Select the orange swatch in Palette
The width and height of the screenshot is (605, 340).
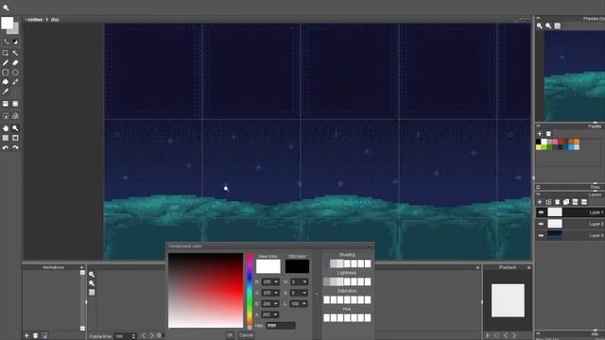click(577, 142)
